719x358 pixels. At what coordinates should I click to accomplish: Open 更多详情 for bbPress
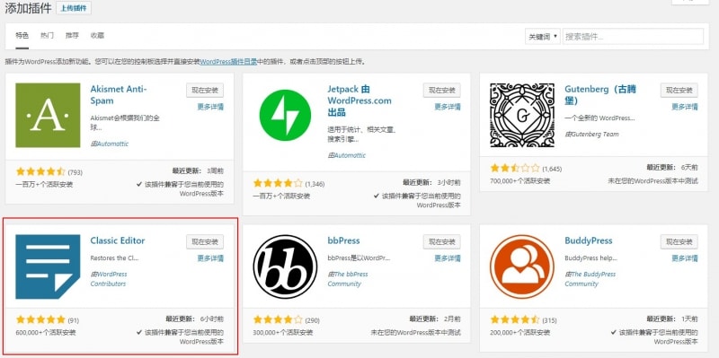click(x=448, y=258)
